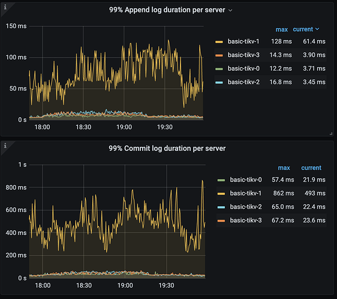
Task: Click basic-tikv-2 color swatch in Commit legend
Action: coord(221,207)
